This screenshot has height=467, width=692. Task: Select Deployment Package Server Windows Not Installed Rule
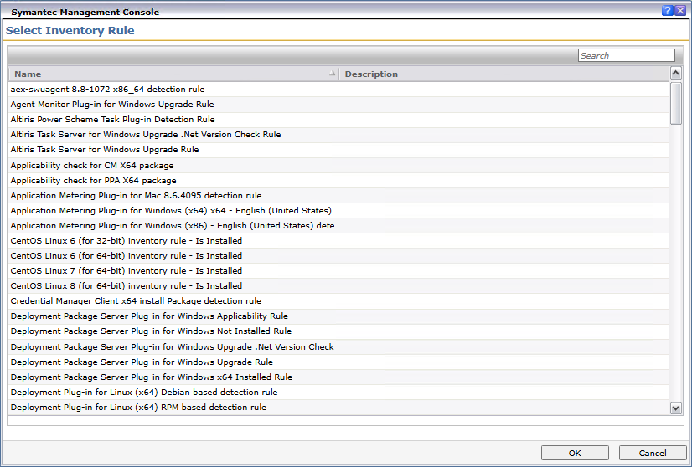(338, 331)
